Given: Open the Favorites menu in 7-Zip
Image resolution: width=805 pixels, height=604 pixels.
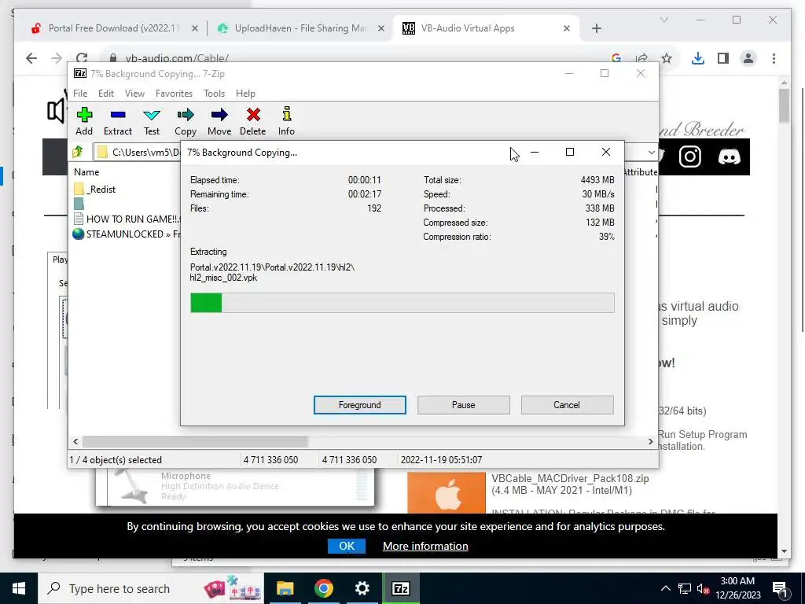Looking at the screenshot, I should coord(174,94).
